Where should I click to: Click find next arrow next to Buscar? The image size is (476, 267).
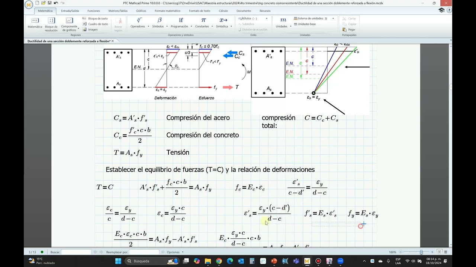101,252
